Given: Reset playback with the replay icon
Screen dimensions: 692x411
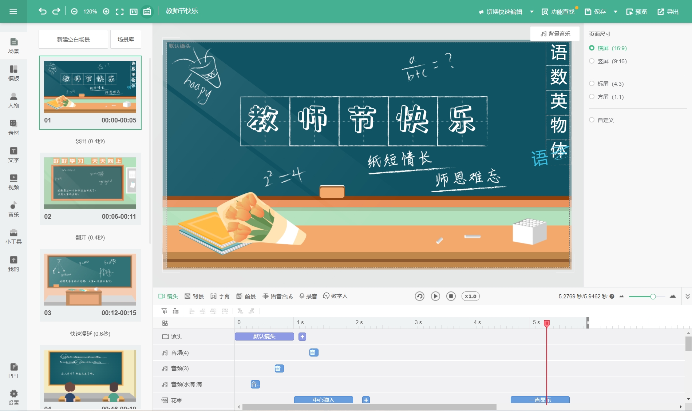Looking at the screenshot, I should [x=419, y=296].
